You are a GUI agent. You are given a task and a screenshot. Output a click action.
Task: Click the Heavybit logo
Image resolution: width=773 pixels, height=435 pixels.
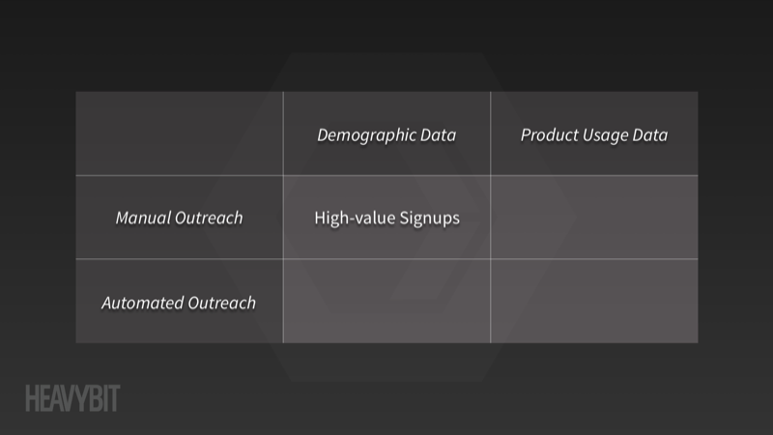[72, 398]
